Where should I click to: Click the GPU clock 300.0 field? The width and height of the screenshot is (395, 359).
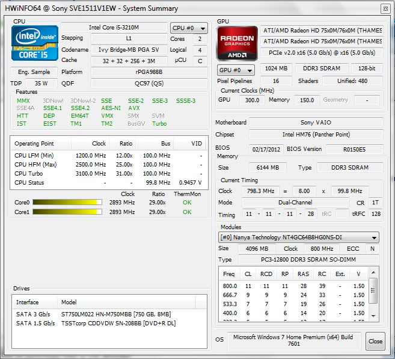252,100
